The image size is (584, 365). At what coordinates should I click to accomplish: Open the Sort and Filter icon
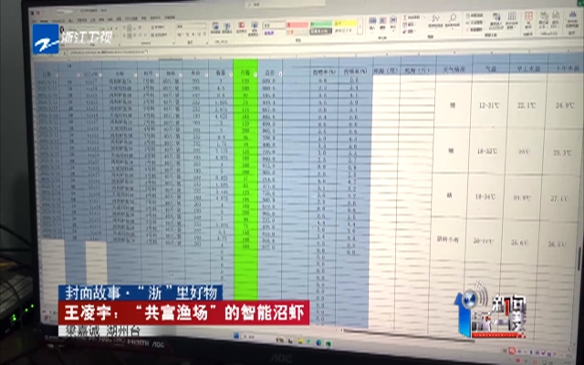tap(435, 22)
